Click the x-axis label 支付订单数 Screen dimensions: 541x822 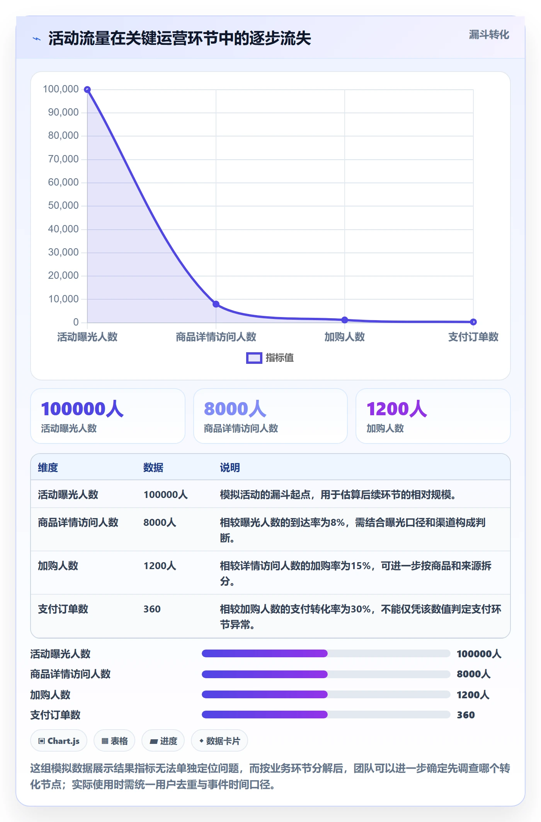click(x=473, y=337)
